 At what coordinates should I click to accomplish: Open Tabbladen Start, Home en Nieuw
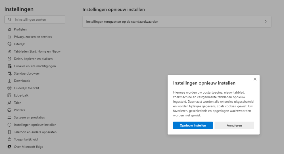(37, 51)
